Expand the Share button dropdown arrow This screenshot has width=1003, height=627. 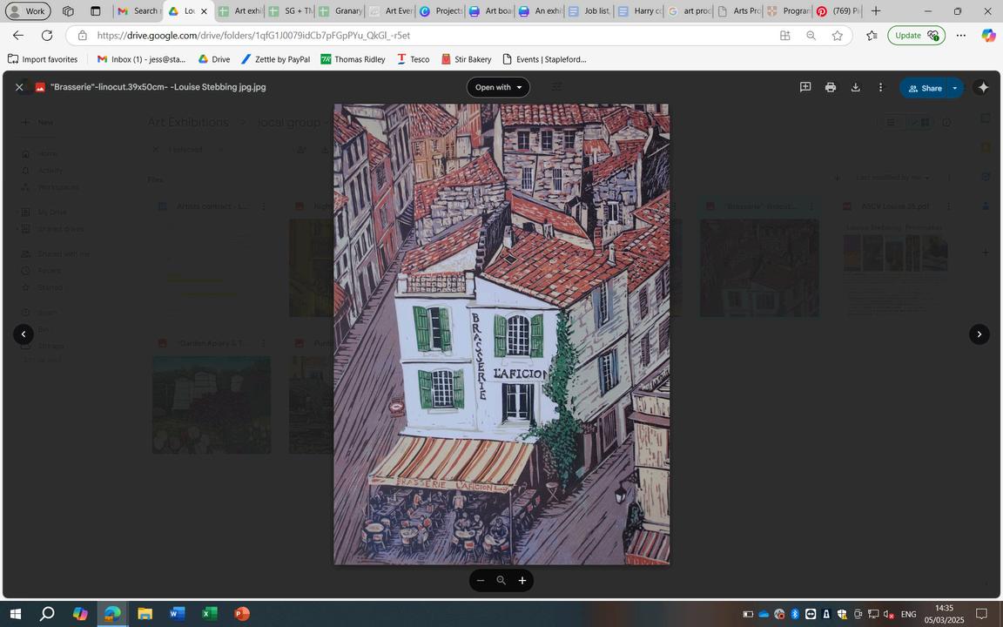[955, 88]
